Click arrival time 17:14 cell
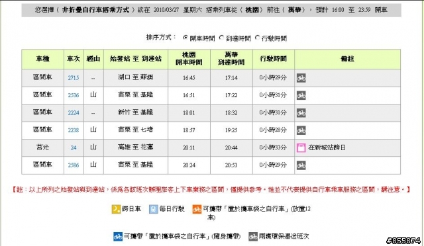The width and height of the screenshot is (424, 246). pos(231,78)
